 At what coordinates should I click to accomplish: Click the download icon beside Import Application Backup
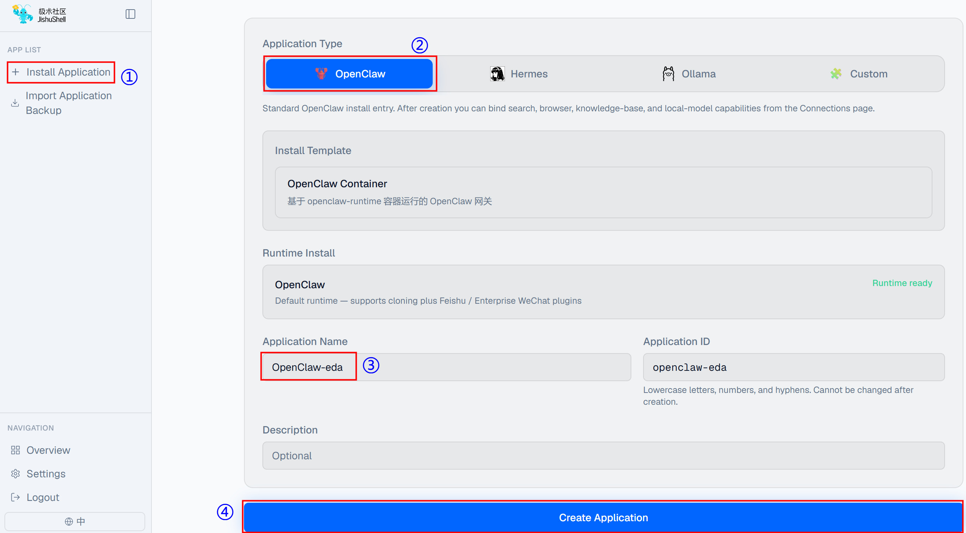15,103
